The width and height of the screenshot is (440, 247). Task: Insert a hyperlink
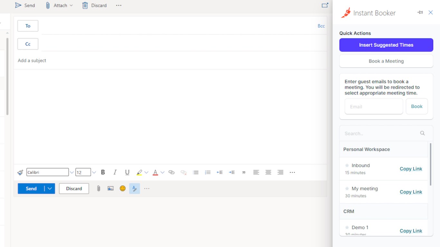tap(171, 172)
